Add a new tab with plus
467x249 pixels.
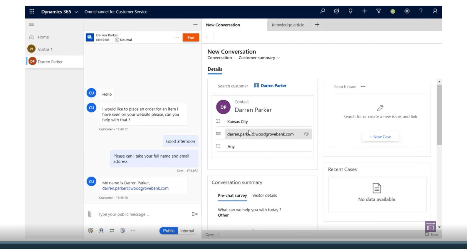317,25
